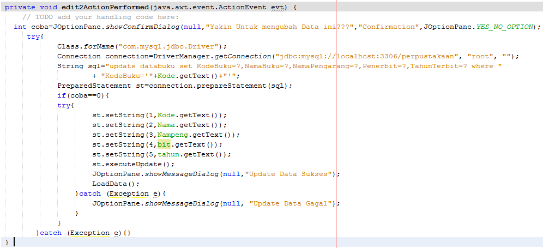The width and height of the screenshot is (543, 248).
Task: Click the YES_NO_OPTION constant
Action: pyautogui.click(x=504, y=27)
